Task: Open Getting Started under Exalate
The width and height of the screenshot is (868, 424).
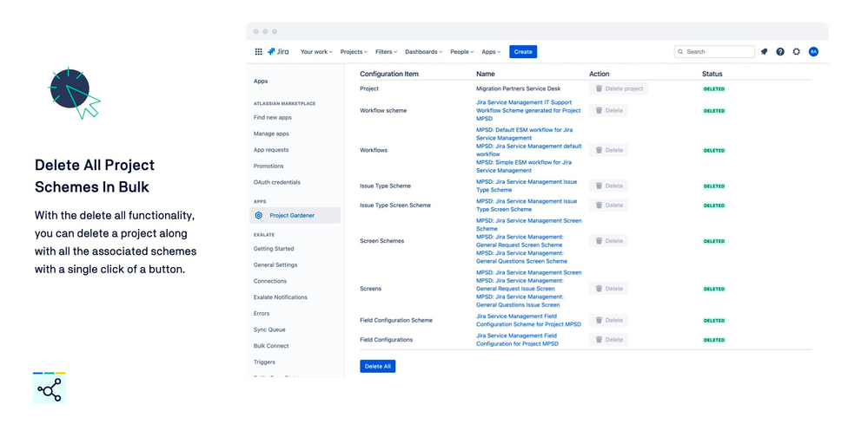Action: (274, 249)
